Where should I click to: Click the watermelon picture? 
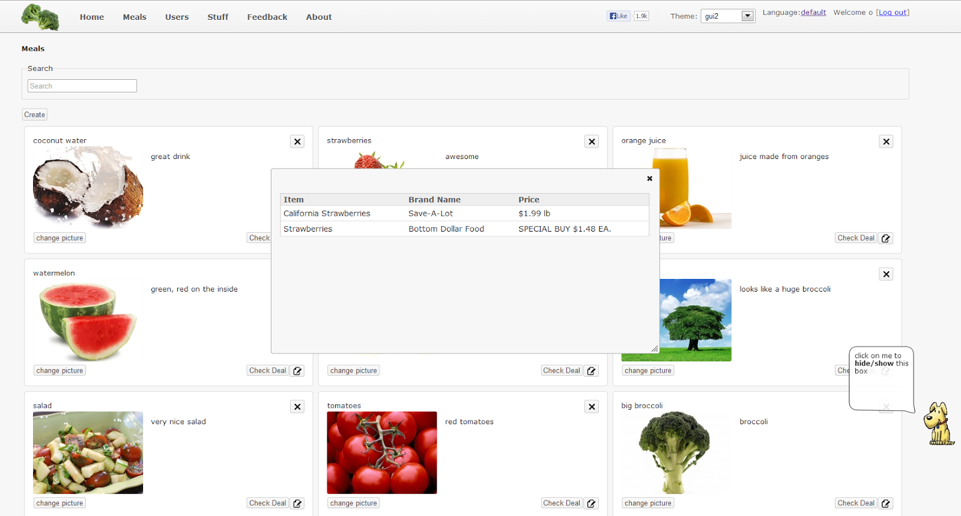88,320
